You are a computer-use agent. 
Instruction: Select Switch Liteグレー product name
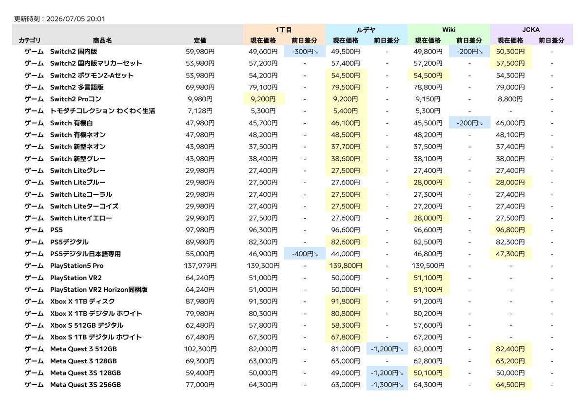point(78,170)
